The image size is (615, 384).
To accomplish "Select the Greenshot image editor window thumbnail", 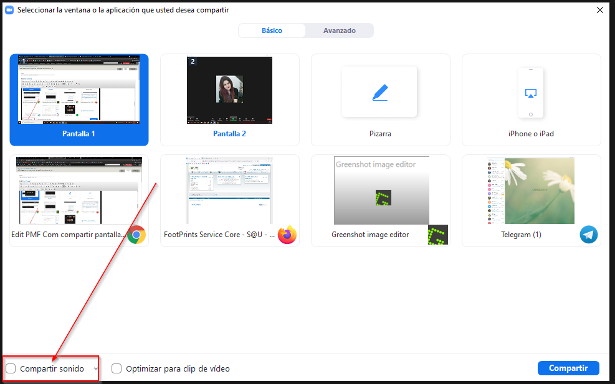I will coord(381,191).
